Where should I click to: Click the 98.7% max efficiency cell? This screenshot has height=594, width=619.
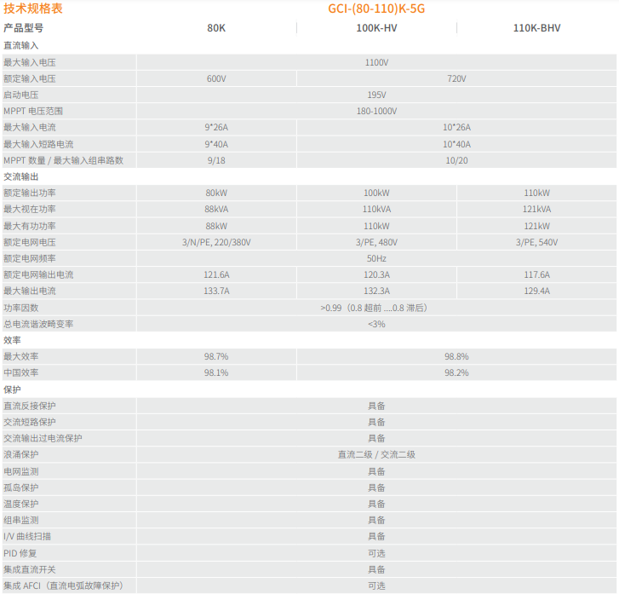(x=216, y=356)
